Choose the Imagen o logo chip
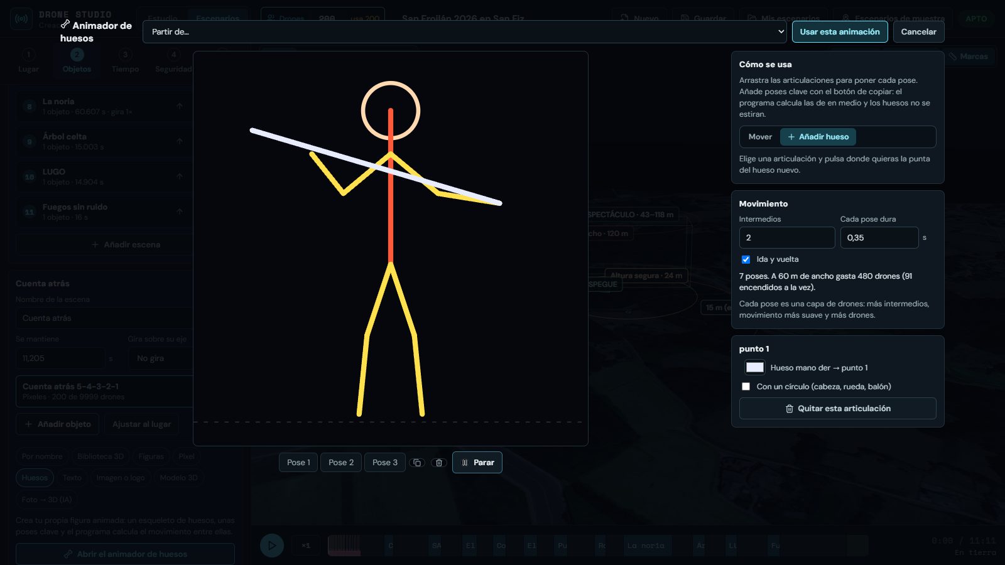 click(x=120, y=478)
